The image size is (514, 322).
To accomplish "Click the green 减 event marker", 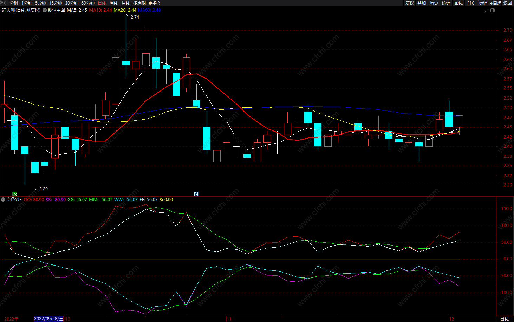I will pyautogui.click(x=14, y=194).
